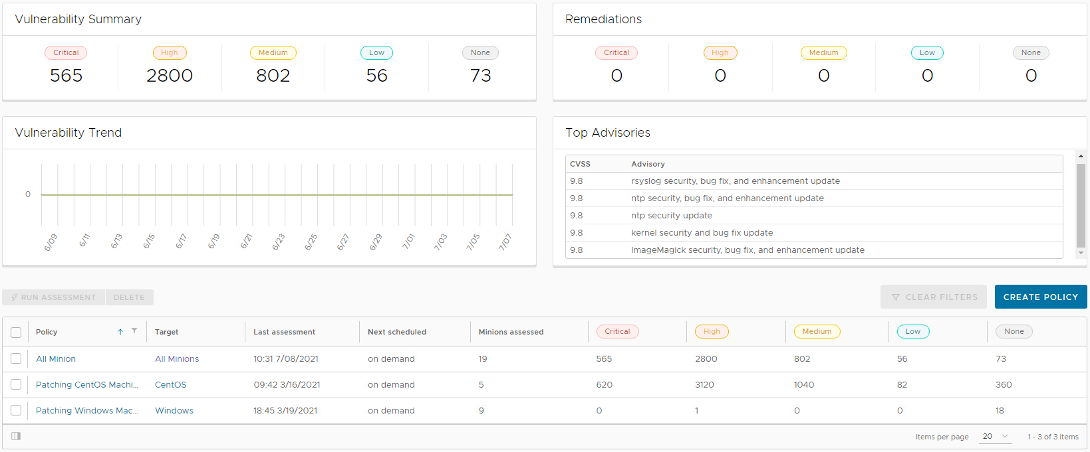This screenshot has height=452, width=1090.
Task: Click High badge in Remediations panel
Action: 720,52
